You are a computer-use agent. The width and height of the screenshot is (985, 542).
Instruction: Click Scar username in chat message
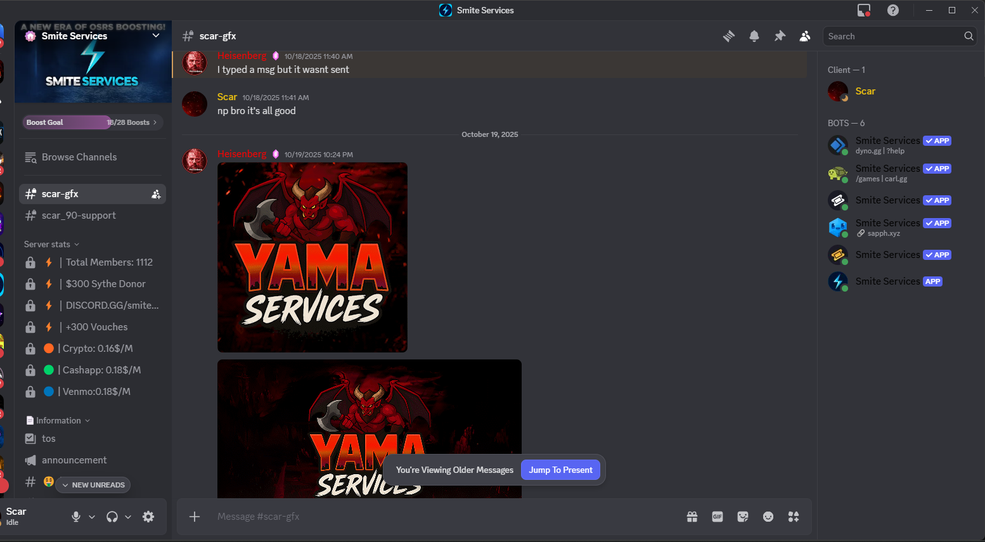(227, 97)
